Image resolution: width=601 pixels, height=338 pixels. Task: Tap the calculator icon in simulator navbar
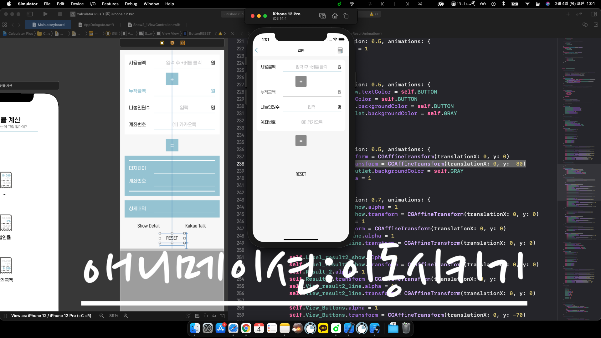[340, 50]
